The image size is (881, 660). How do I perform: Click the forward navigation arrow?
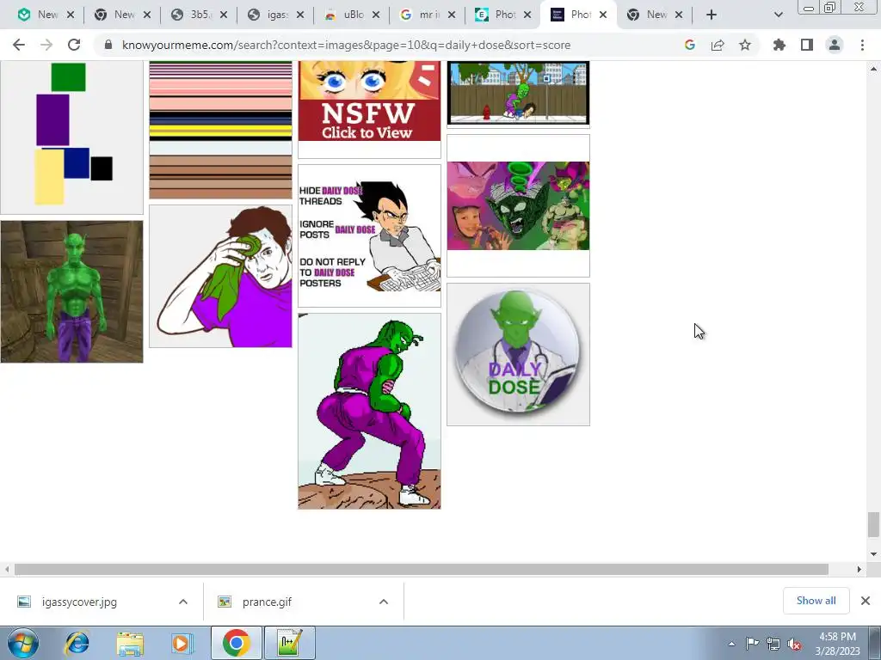46,45
